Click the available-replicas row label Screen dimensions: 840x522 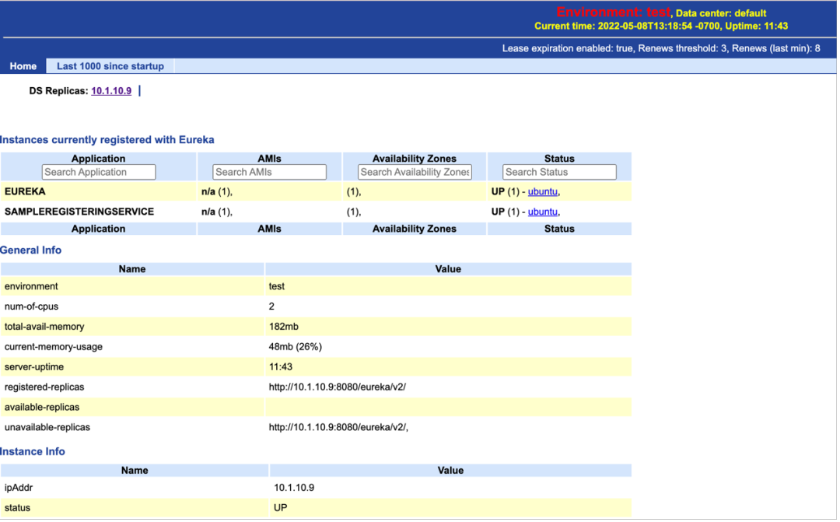pos(42,408)
